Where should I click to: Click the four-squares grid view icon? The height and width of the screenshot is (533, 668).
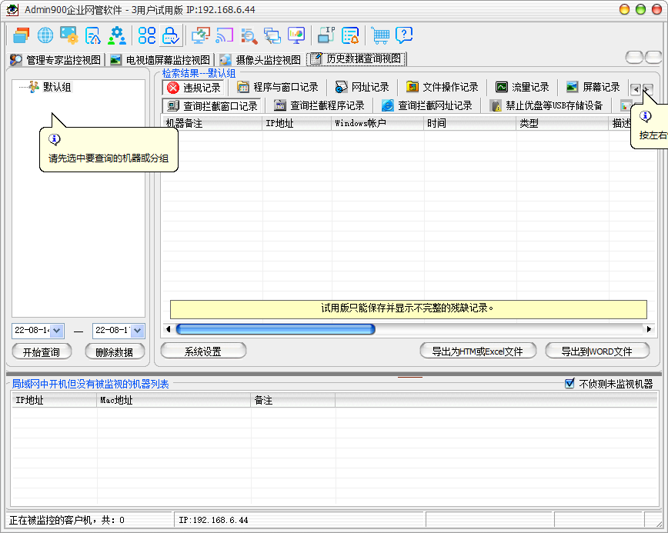coord(147,35)
